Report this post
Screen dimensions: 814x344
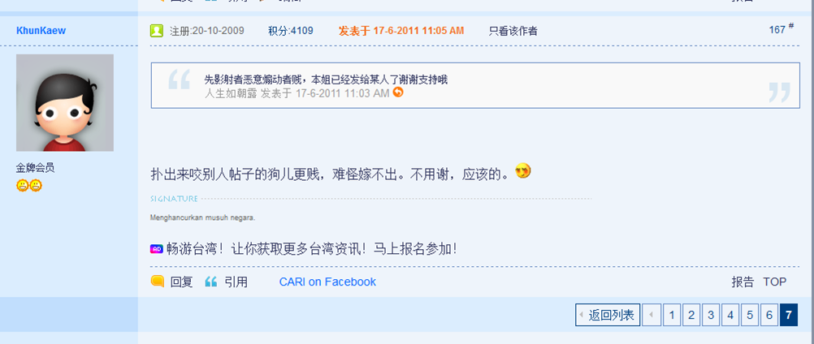[x=743, y=282]
